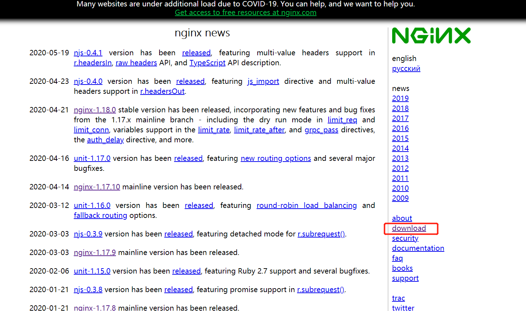Open the faq page
Viewport: 526px width, 311px height.
click(x=397, y=258)
